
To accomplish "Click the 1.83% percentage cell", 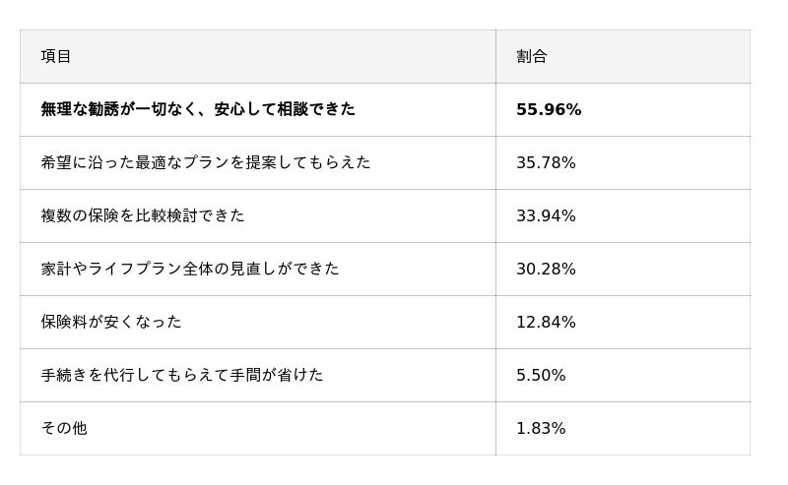I will click(541, 428).
